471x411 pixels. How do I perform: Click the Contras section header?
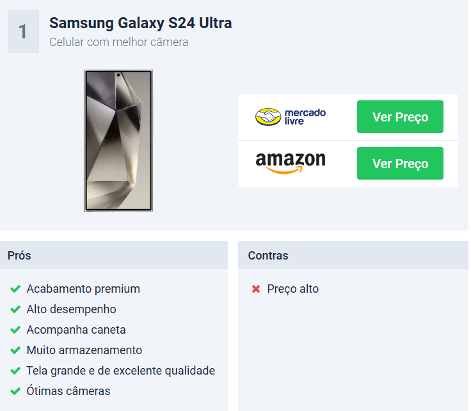click(x=353, y=255)
